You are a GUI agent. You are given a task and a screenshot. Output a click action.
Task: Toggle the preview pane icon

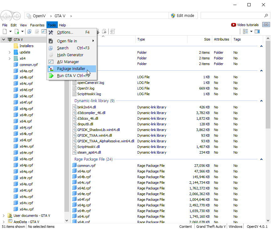click(257, 31)
